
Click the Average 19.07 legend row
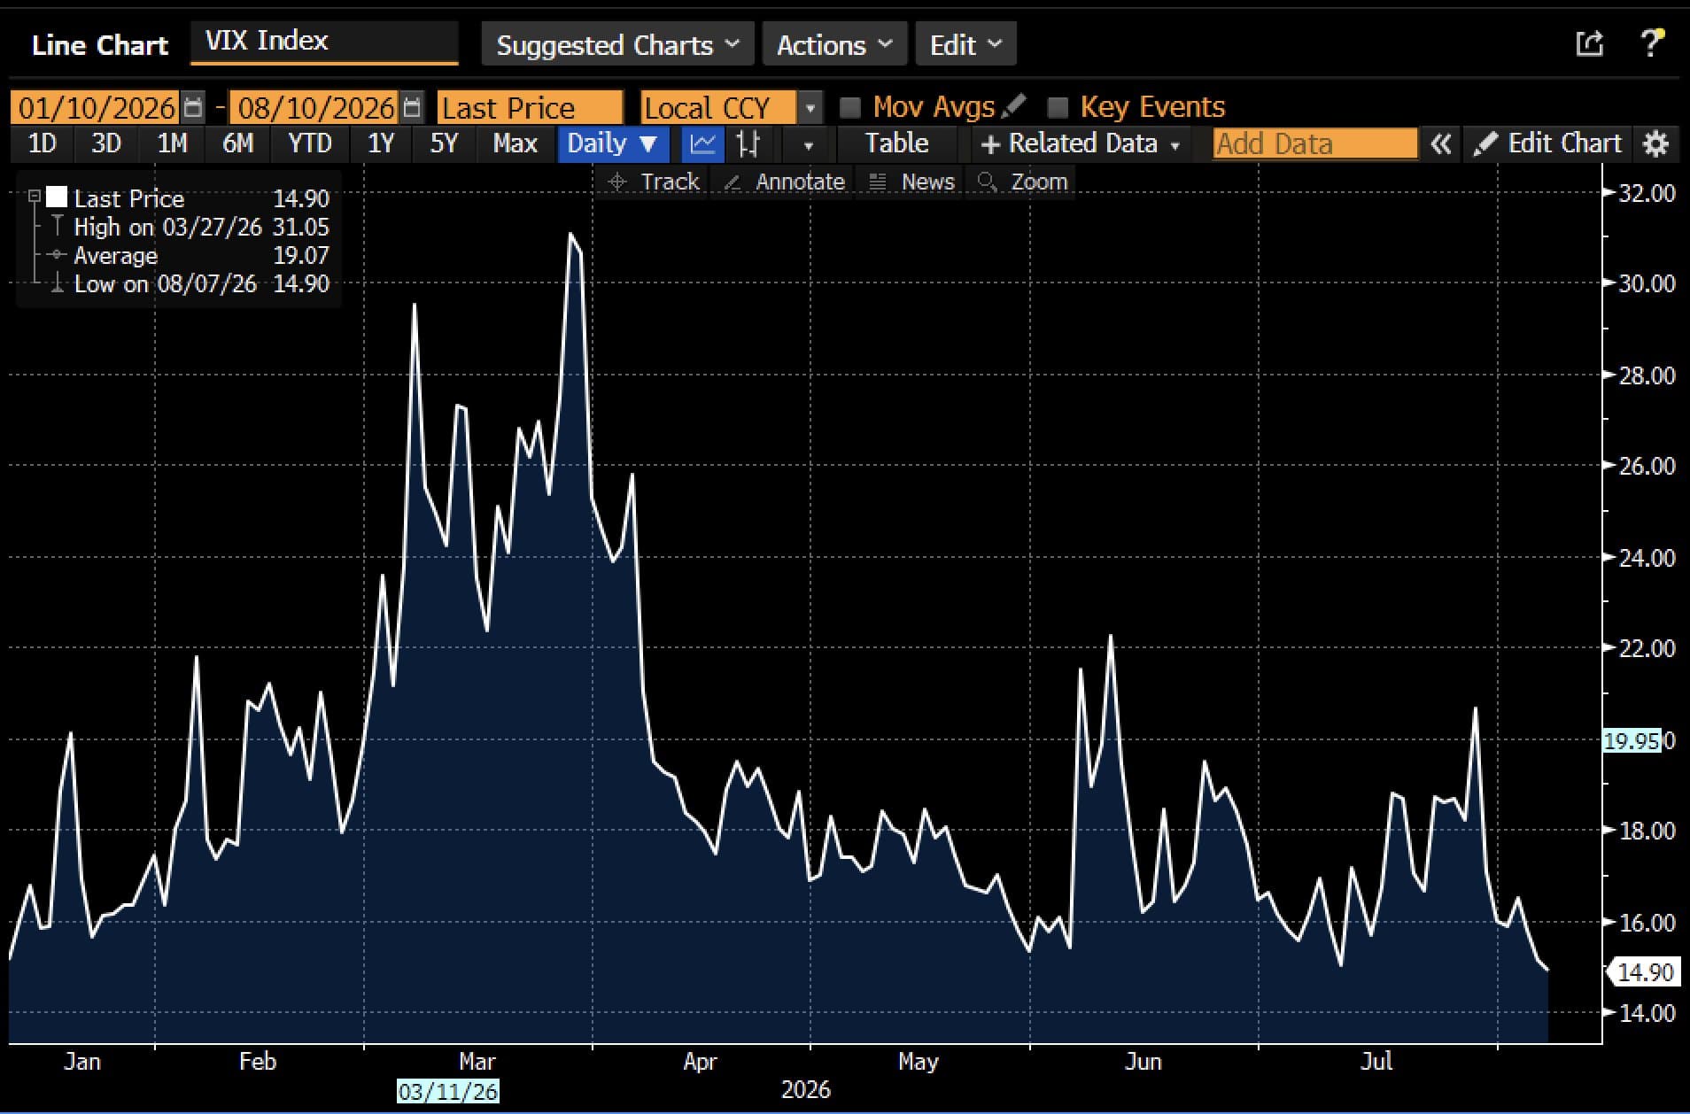[190, 255]
